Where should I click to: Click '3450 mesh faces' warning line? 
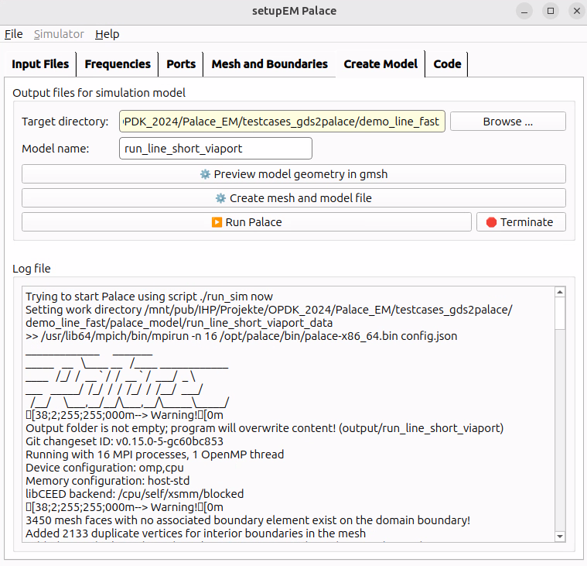[x=247, y=520]
